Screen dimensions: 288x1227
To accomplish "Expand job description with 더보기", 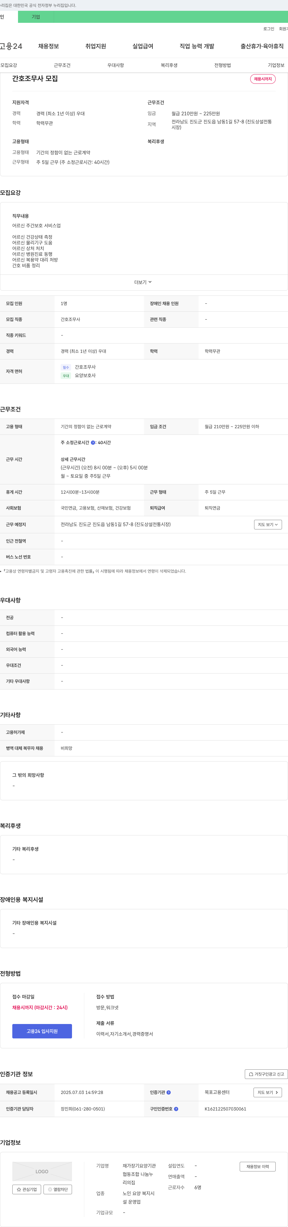I will pos(143,283).
